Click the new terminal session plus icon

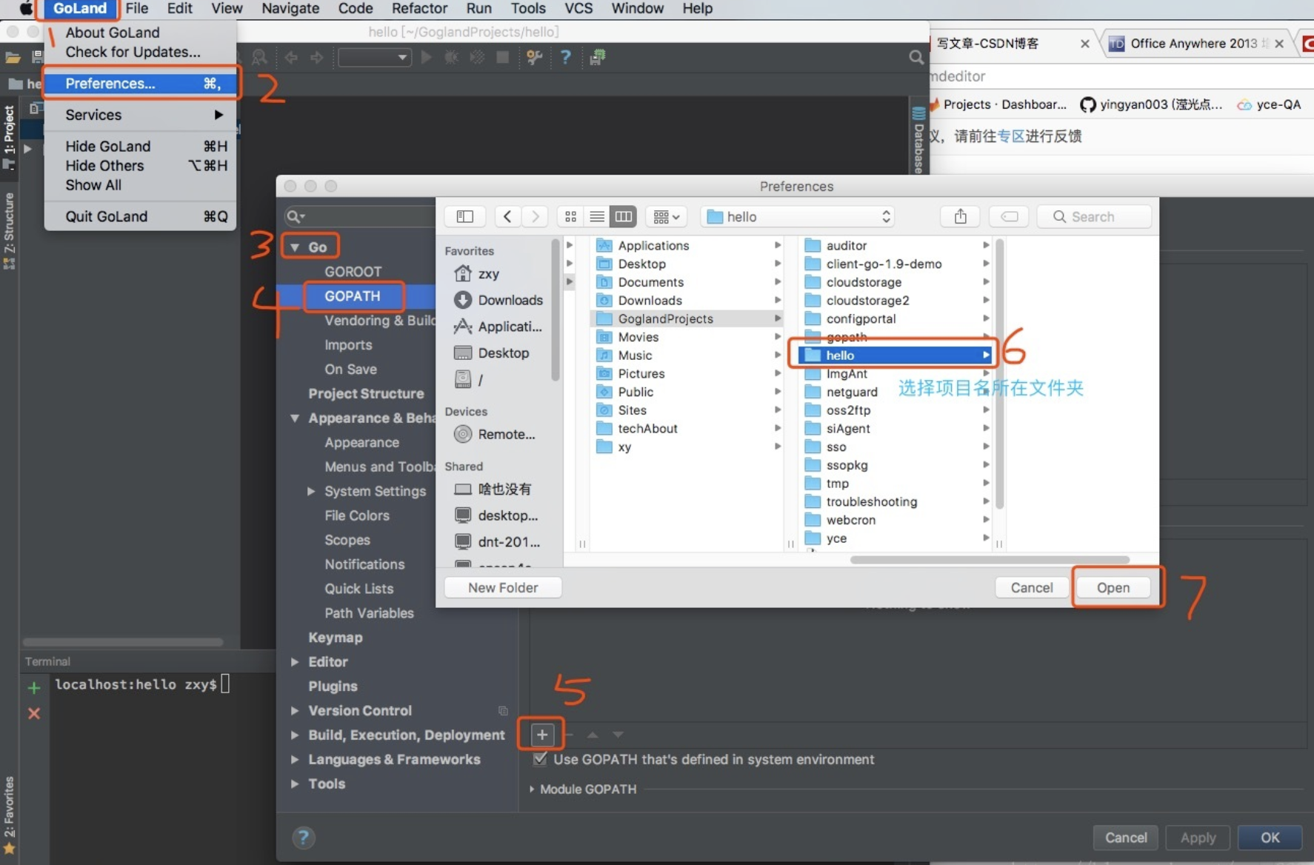[x=34, y=688]
